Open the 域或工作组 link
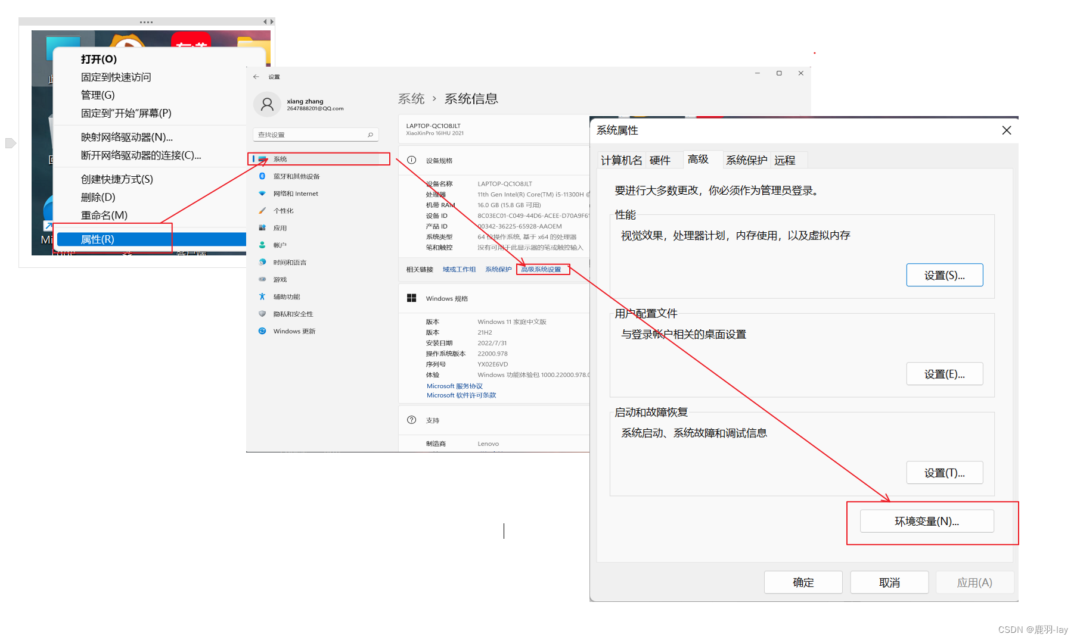The image size is (1077, 640). tap(459, 270)
